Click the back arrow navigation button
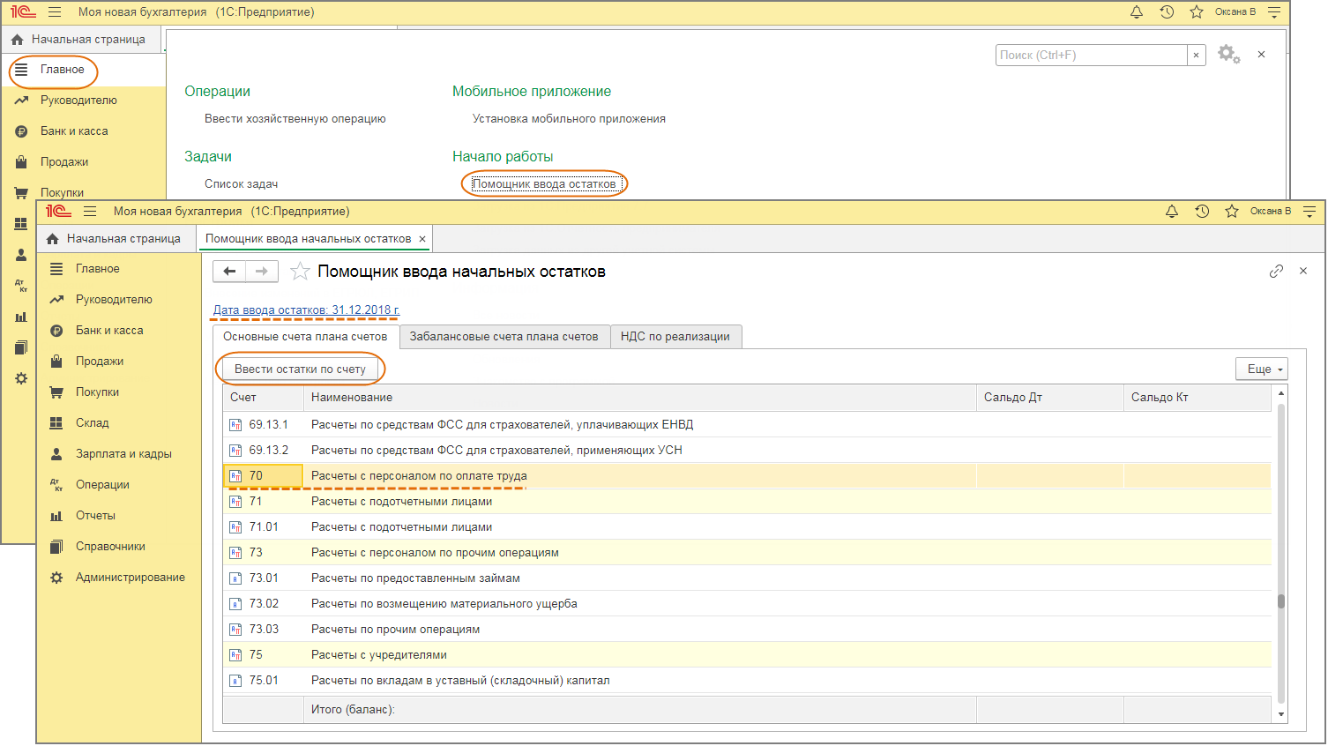 [229, 272]
